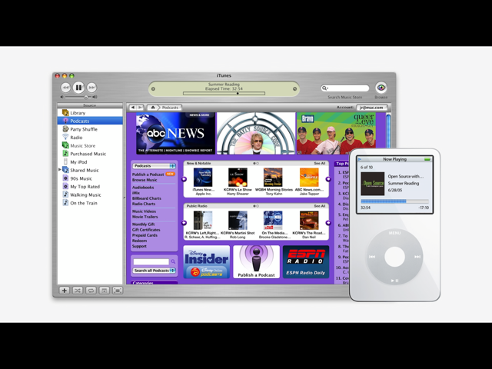Skip to previous track in iTunes

(x=65, y=88)
